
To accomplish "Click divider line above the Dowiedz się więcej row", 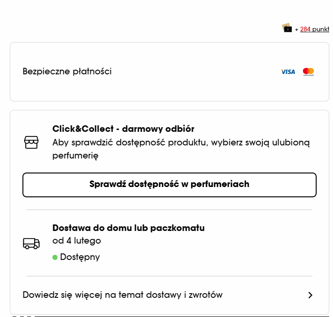I will click(169, 276).
